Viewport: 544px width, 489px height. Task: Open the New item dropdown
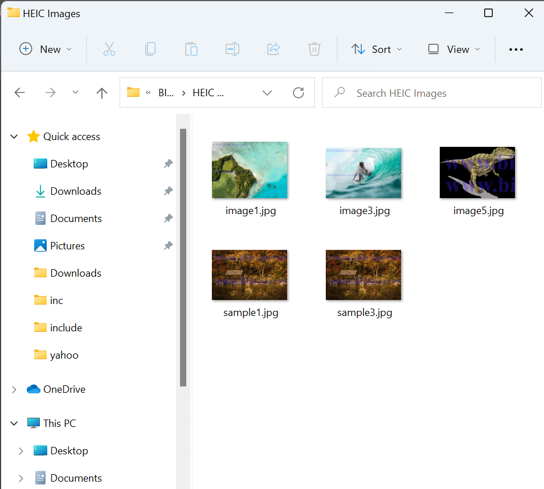(x=46, y=50)
